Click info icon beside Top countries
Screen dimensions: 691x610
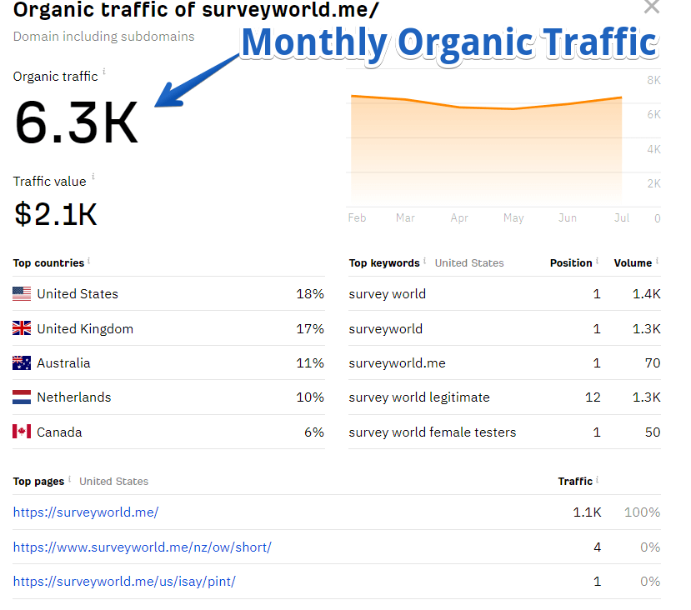[88, 260]
